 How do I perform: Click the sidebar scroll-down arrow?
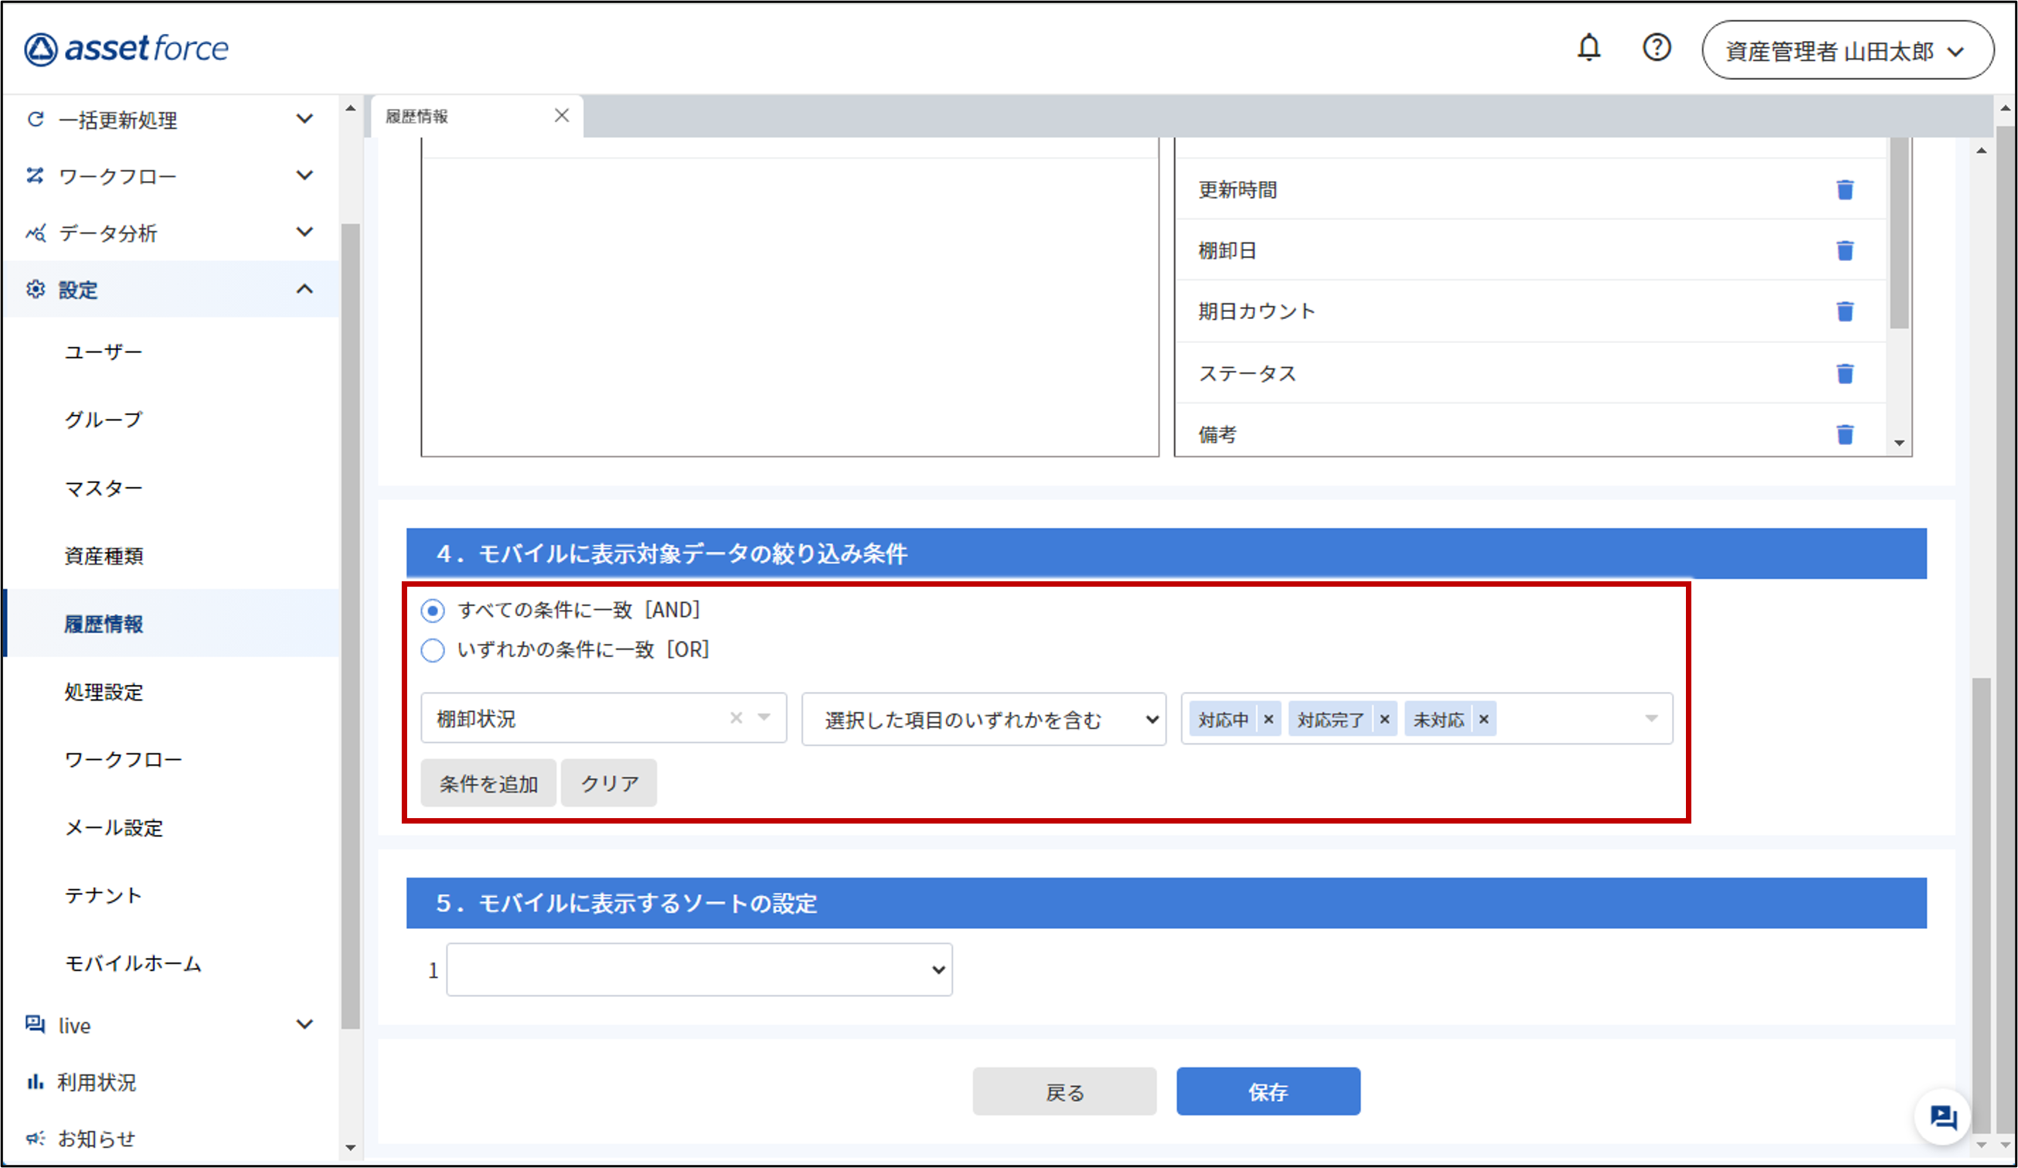[x=350, y=1147]
